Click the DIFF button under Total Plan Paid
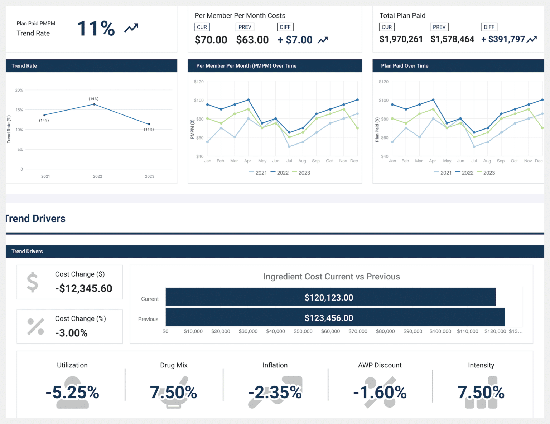Image resolution: width=550 pixels, height=424 pixels. (488, 27)
